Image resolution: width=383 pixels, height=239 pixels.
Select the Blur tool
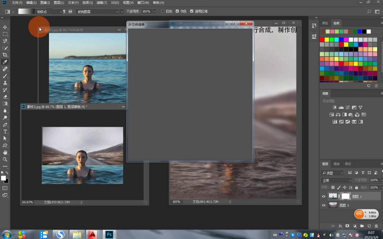coord(5,111)
